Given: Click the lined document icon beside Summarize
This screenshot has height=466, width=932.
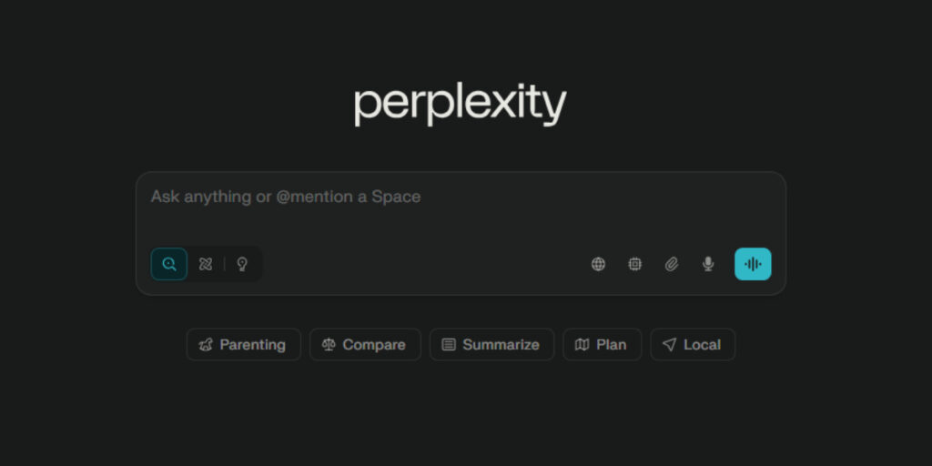Looking at the screenshot, I should (x=449, y=345).
